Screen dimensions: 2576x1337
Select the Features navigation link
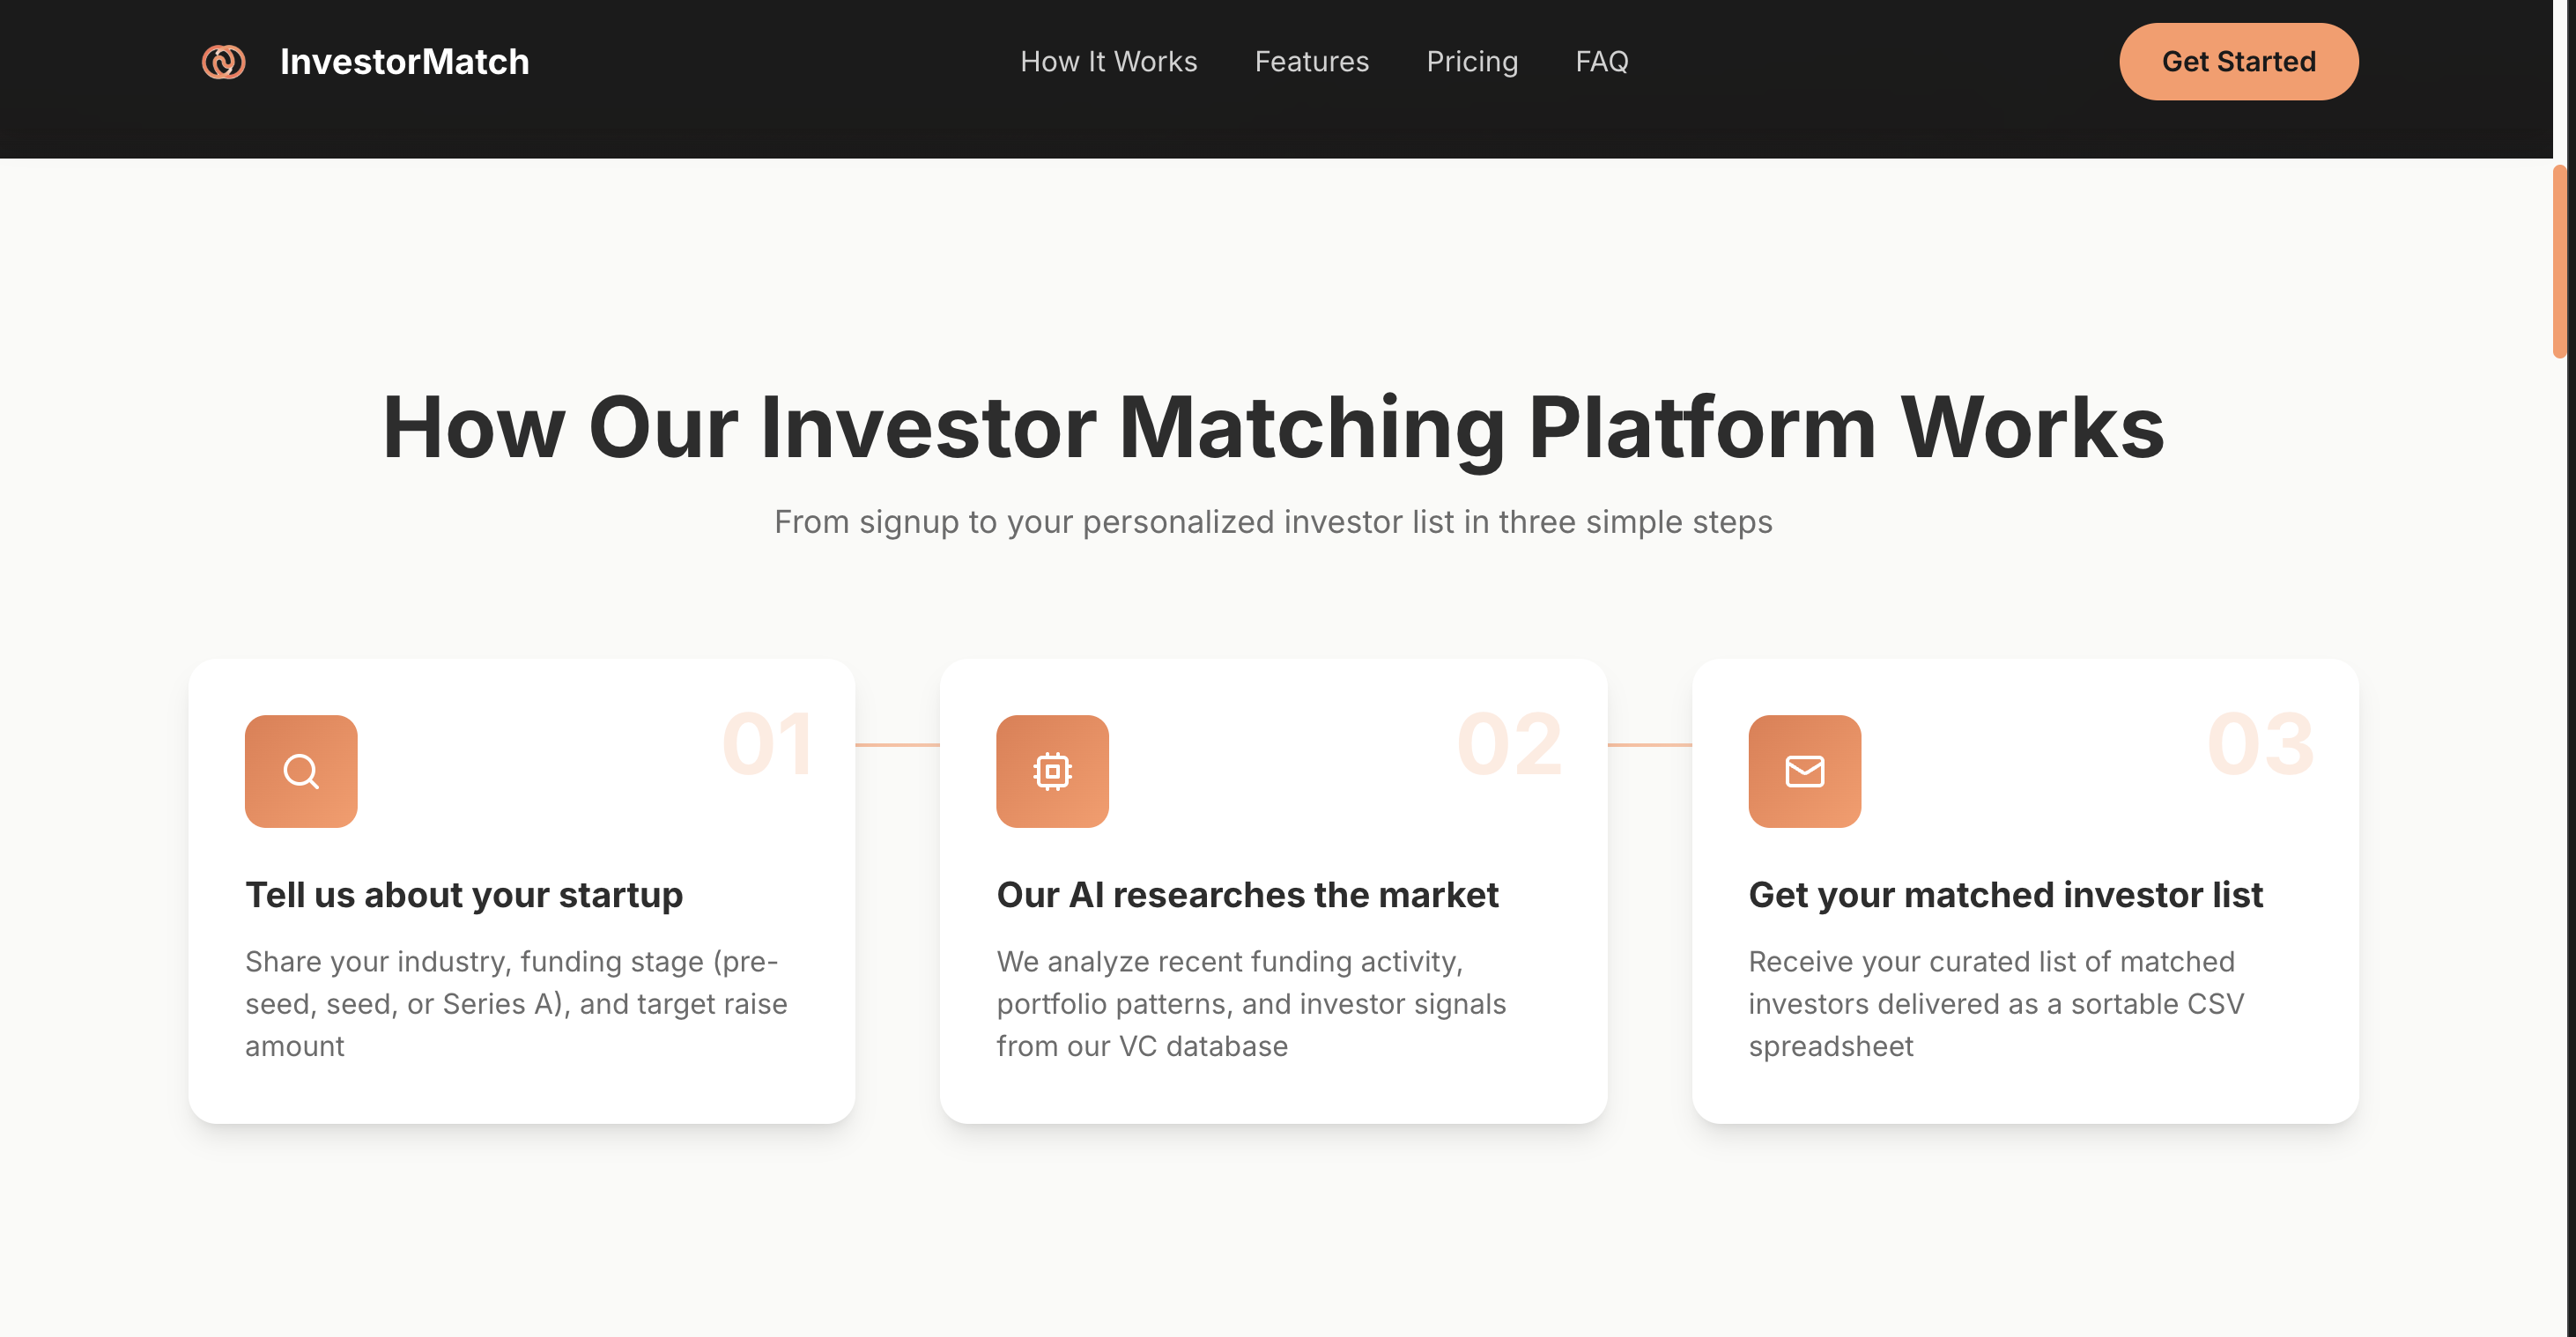(x=1311, y=61)
